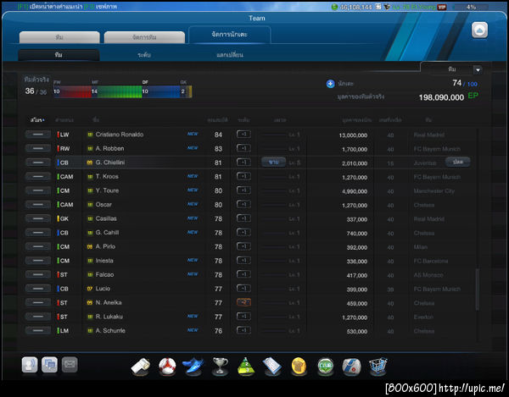
Task: Click the 4,990,000 value on Toure row
Action: (x=355, y=191)
